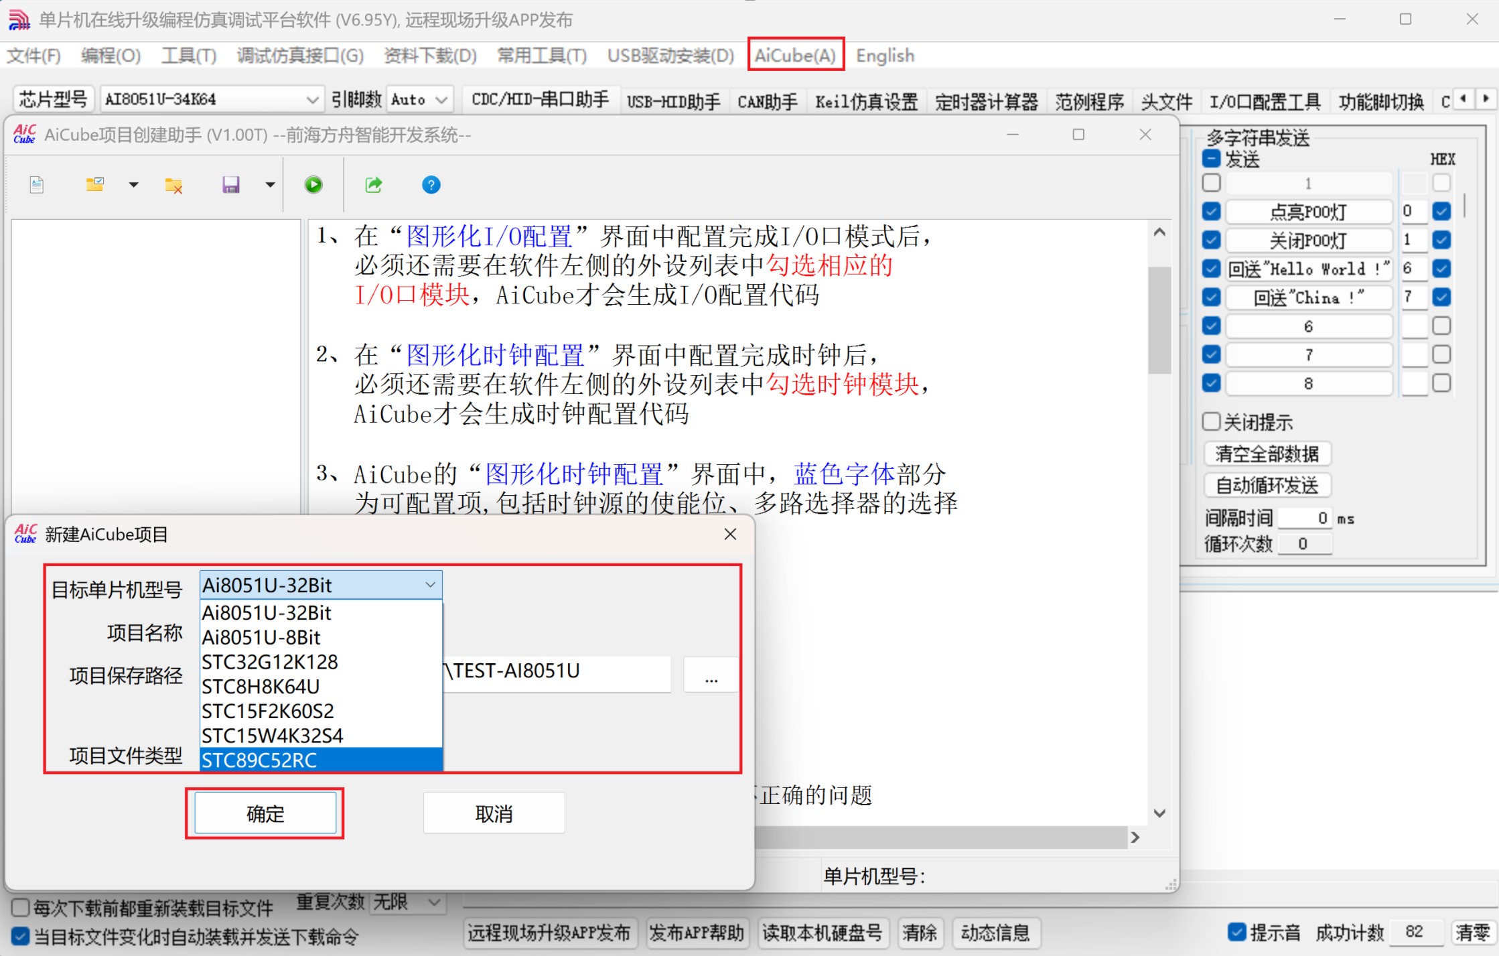Click the close project folder icon

click(173, 185)
